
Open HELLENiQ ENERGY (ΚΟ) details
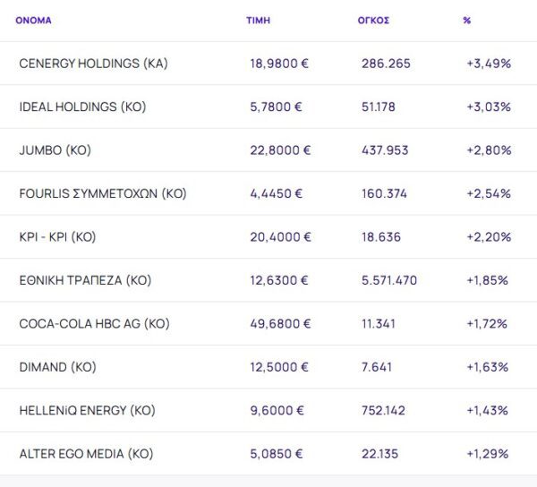point(87,410)
